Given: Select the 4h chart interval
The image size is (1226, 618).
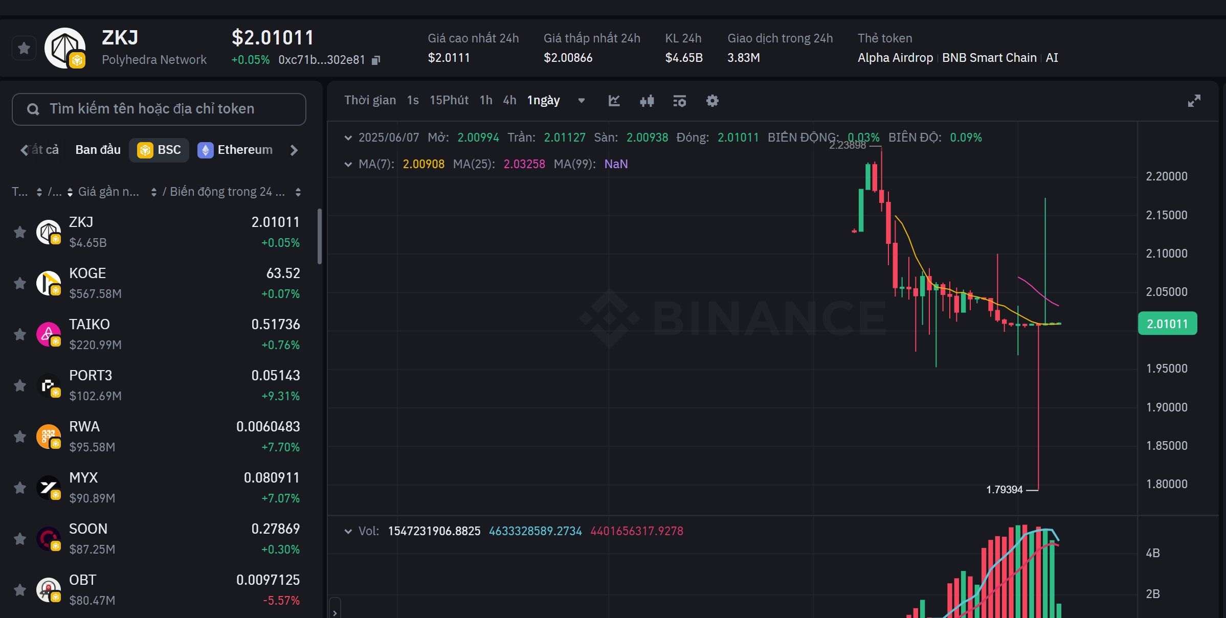Looking at the screenshot, I should [x=509, y=100].
